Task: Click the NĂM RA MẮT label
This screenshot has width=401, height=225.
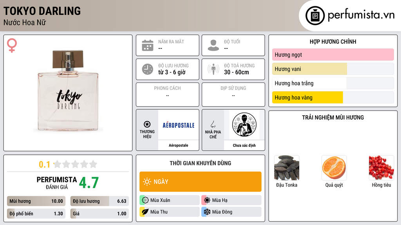Action: (171, 41)
